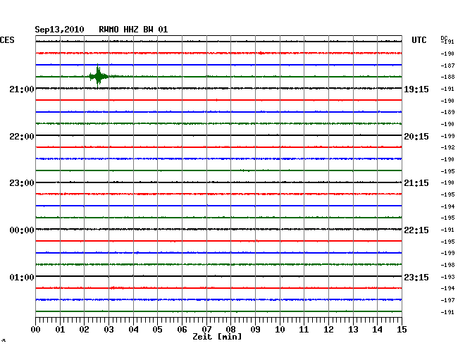This screenshot has width=458, height=348.
Task: Click the small red trace blip near minute 09
Action: pyautogui.click(x=261, y=53)
